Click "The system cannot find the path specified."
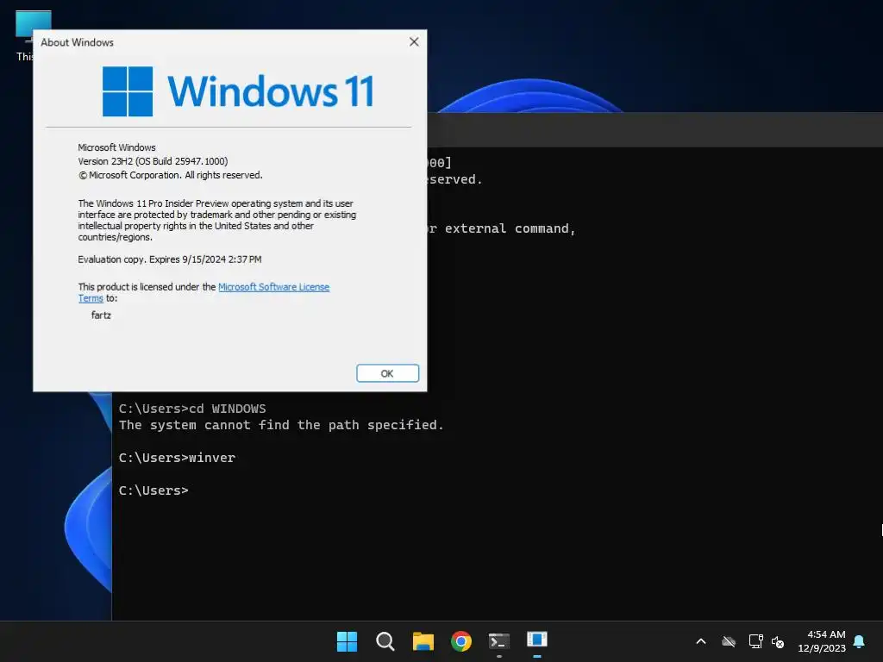This screenshot has width=883, height=662. click(x=281, y=425)
